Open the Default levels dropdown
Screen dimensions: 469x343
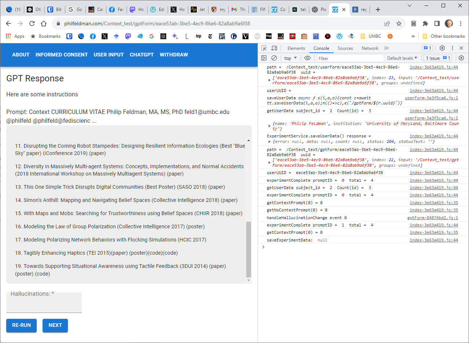402,58
